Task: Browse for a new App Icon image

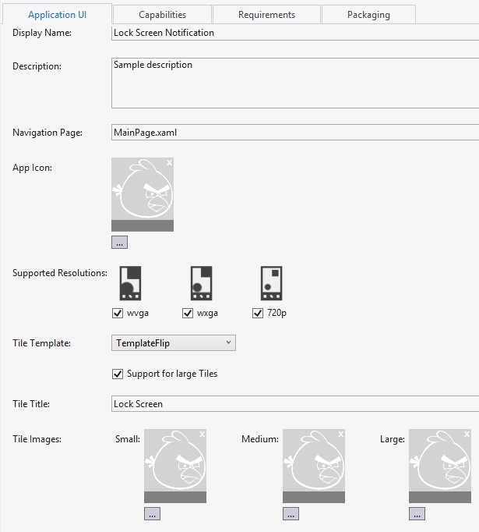Action: (x=119, y=243)
